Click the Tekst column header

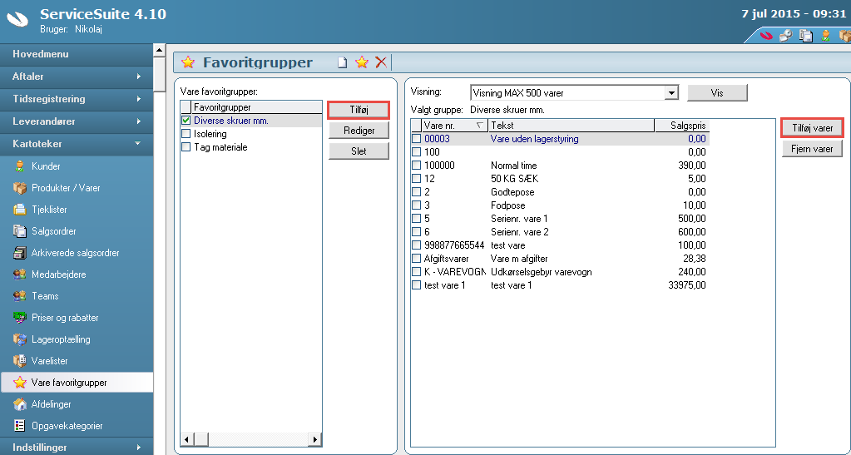pyautogui.click(x=571, y=126)
